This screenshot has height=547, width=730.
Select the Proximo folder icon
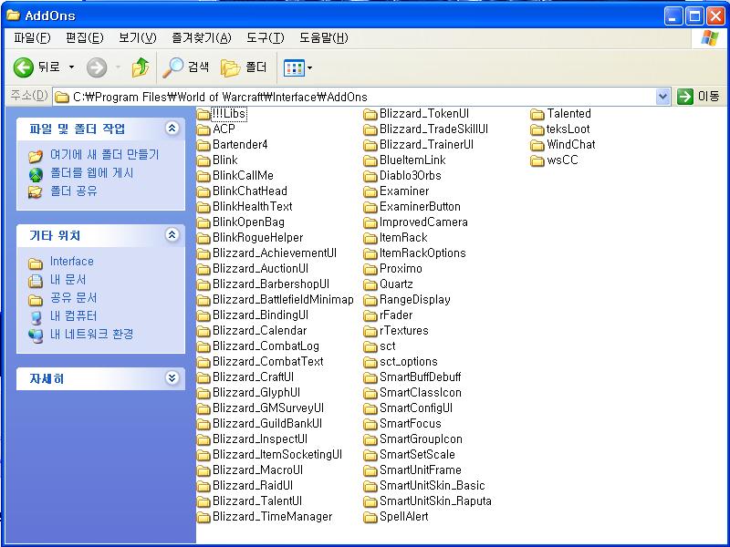pos(370,269)
